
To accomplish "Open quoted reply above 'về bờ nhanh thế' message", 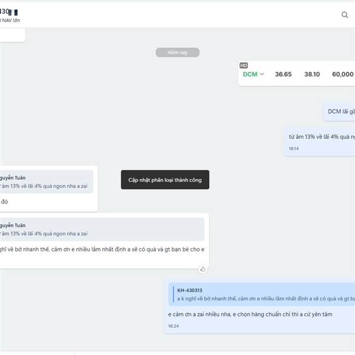I will click(102, 230).
